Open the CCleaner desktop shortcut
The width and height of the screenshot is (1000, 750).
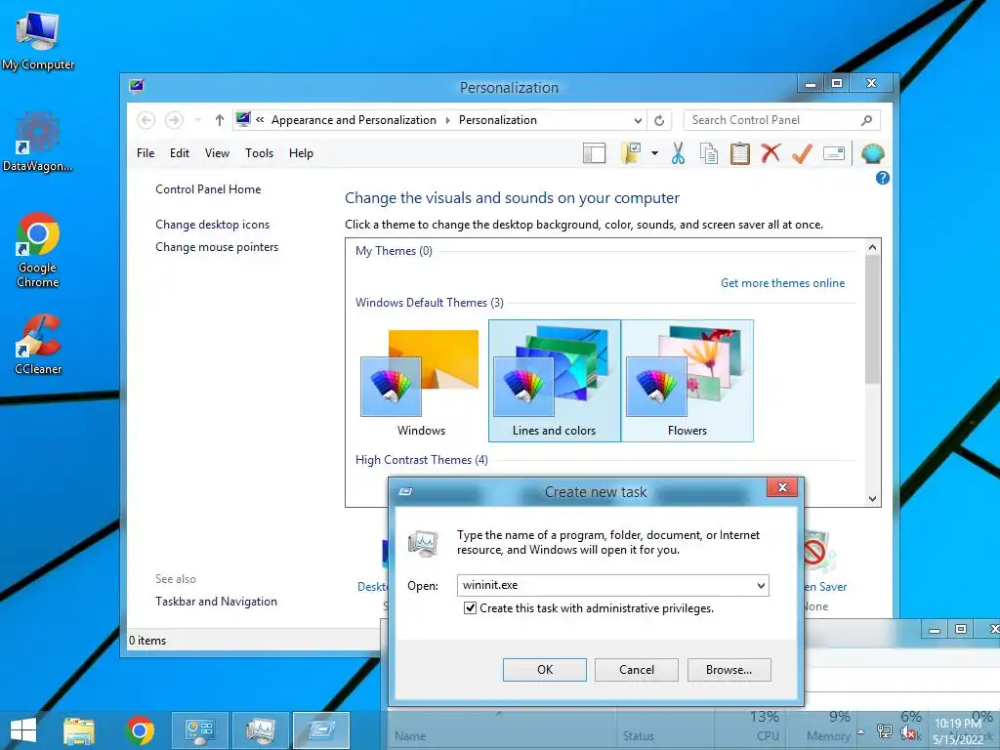(38, 344)
